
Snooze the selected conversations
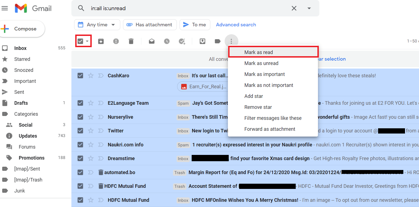(x=167, y=41)
